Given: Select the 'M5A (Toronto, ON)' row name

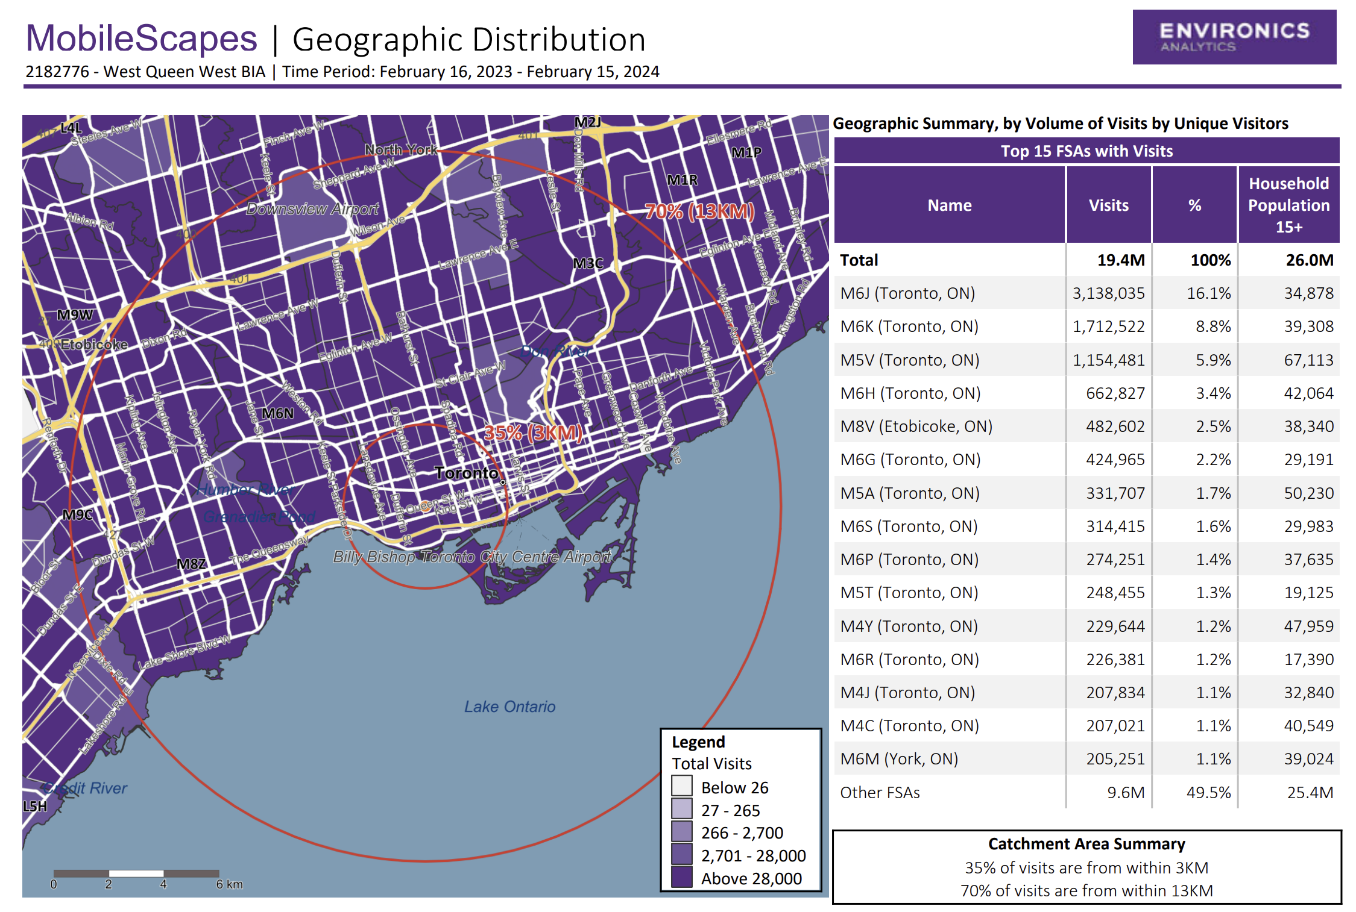Looking at the screenshot, I should coord(910,493).
